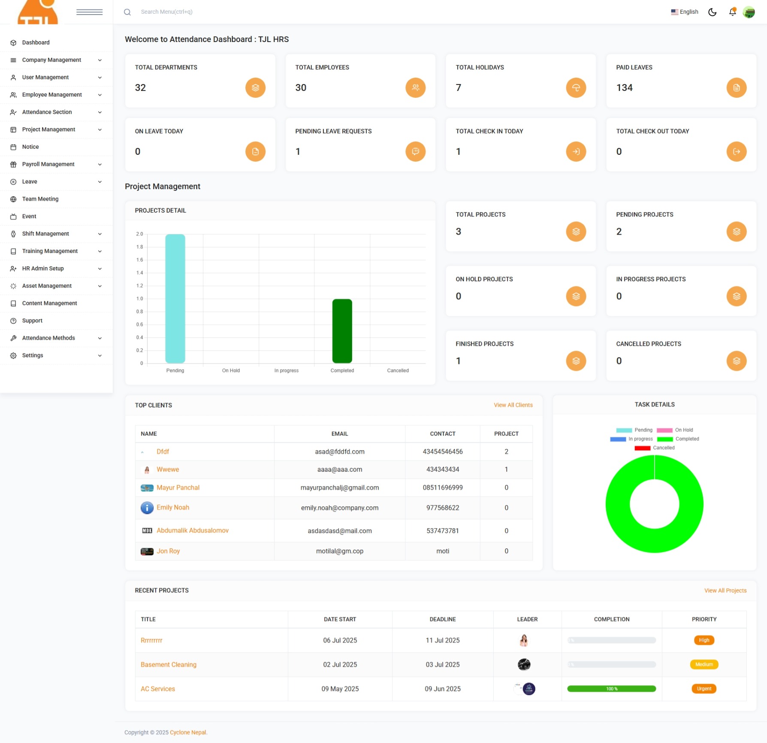Open the English language dropdown
767x743 pixels.
(685, 12)
